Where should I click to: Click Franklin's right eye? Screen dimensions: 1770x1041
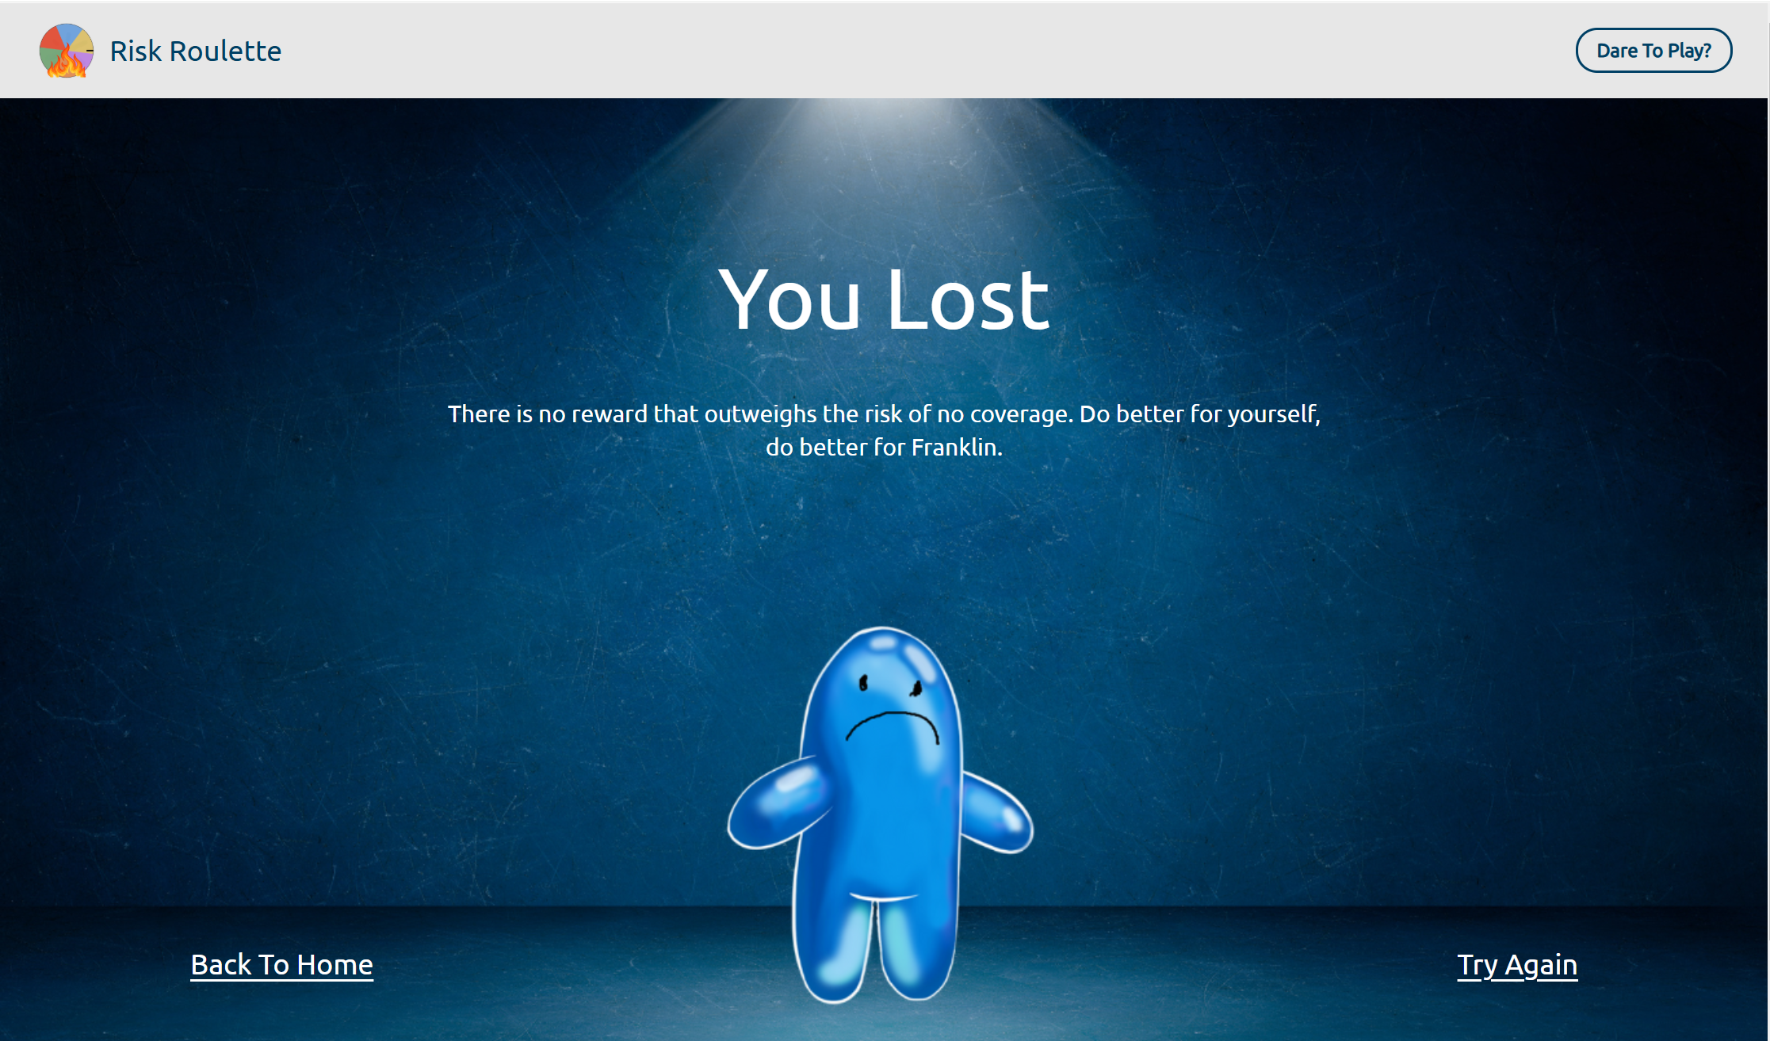coord(917,688)
